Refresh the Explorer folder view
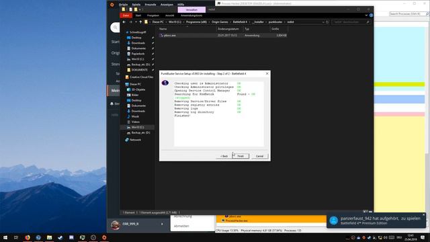The image size is (430, 242). pos(327,22)
